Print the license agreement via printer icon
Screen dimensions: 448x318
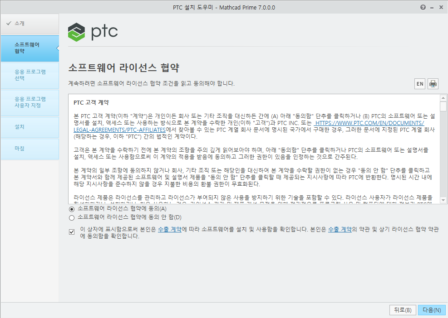pyautogui.click(x=433, y=84)
